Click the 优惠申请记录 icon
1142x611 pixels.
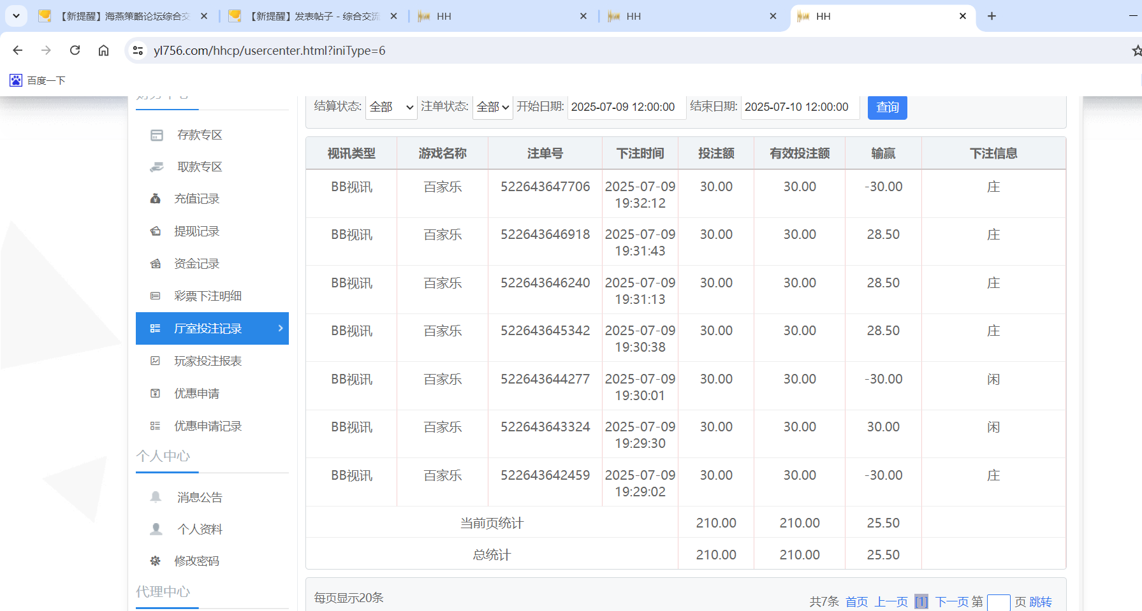[x=155, y=426]
